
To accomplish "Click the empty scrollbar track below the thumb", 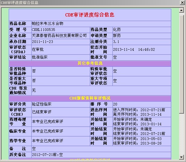I will [x=181, y=135].
